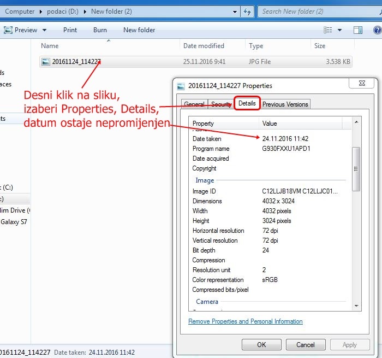Click the Value column header
The height and width of the screenshot is (358, 382).
point(300,124)
